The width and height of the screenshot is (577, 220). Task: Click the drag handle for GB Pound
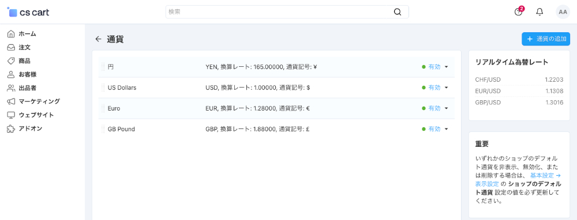coord(103,129)
